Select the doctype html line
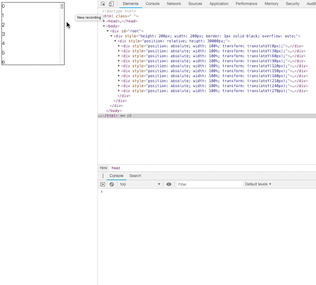 119,11
